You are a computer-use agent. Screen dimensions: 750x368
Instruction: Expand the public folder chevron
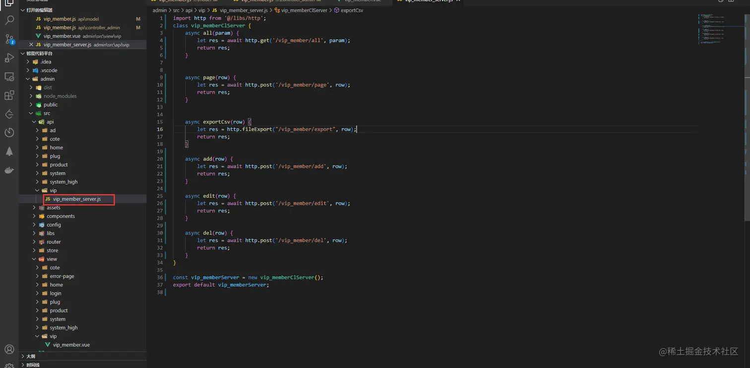pyautogui.click(x=31, y=105)
